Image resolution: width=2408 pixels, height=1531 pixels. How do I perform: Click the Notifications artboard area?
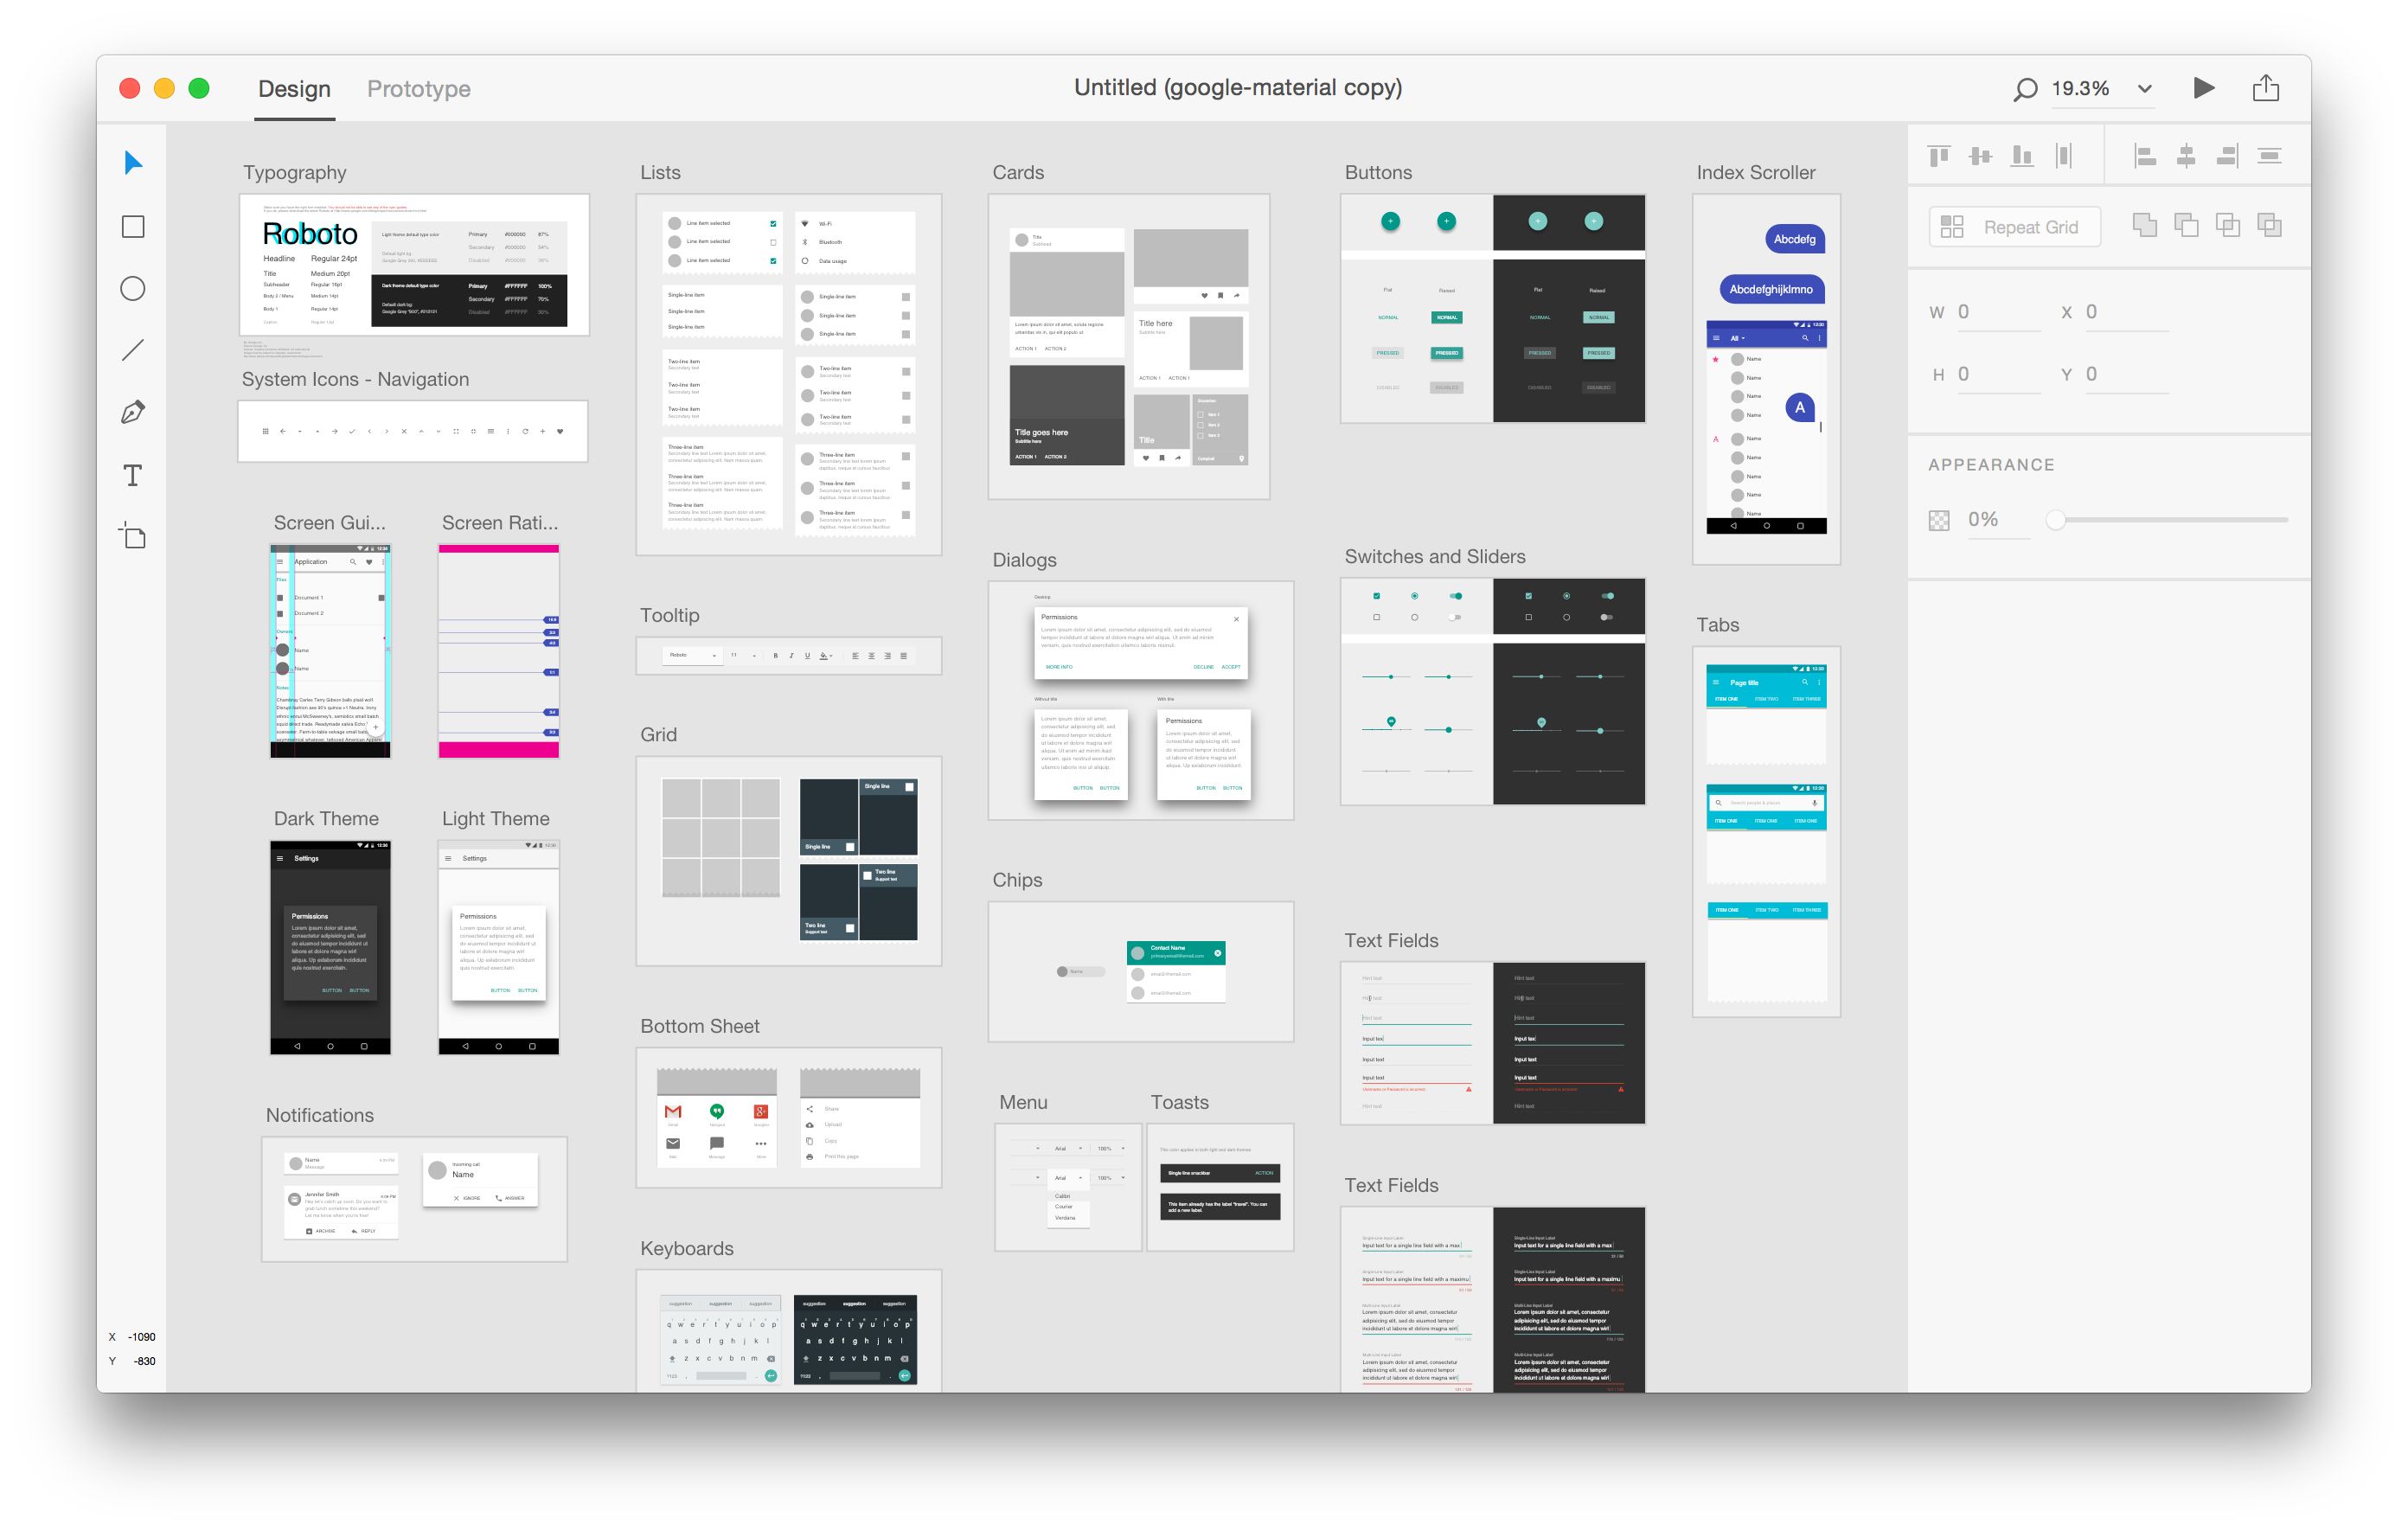[413, 1194]
